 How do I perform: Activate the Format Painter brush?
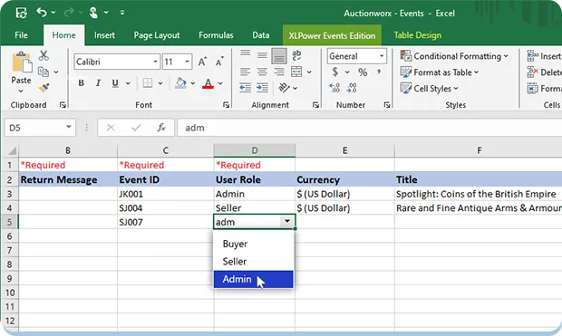44,88
